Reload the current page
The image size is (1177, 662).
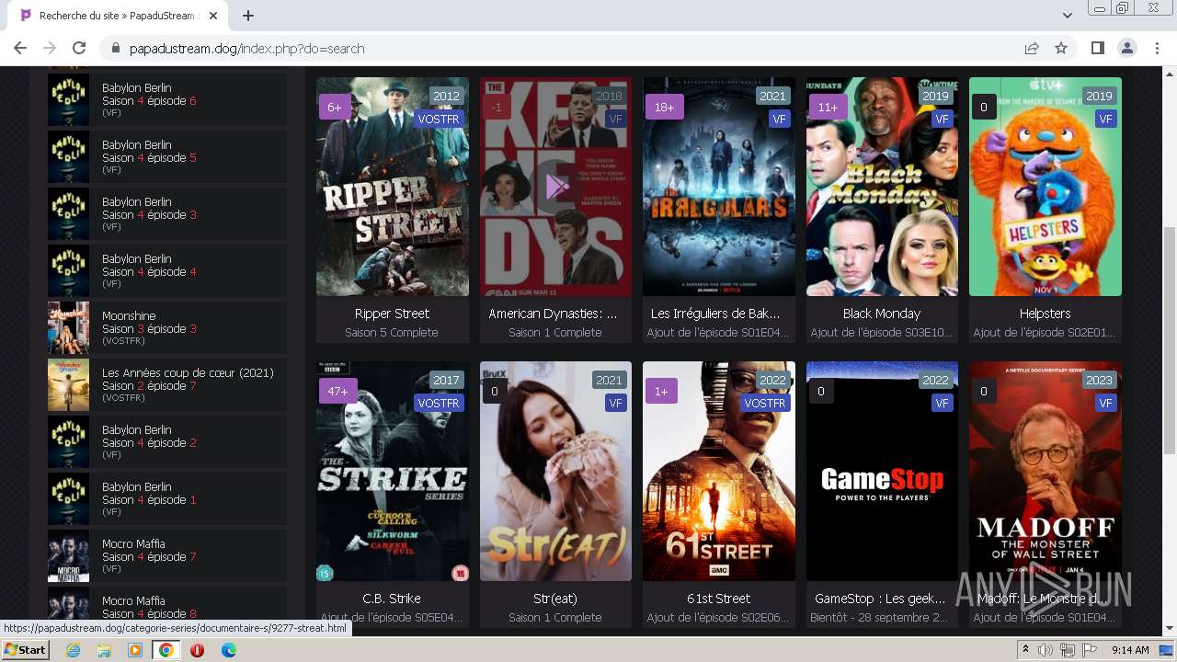click(79, 48)
